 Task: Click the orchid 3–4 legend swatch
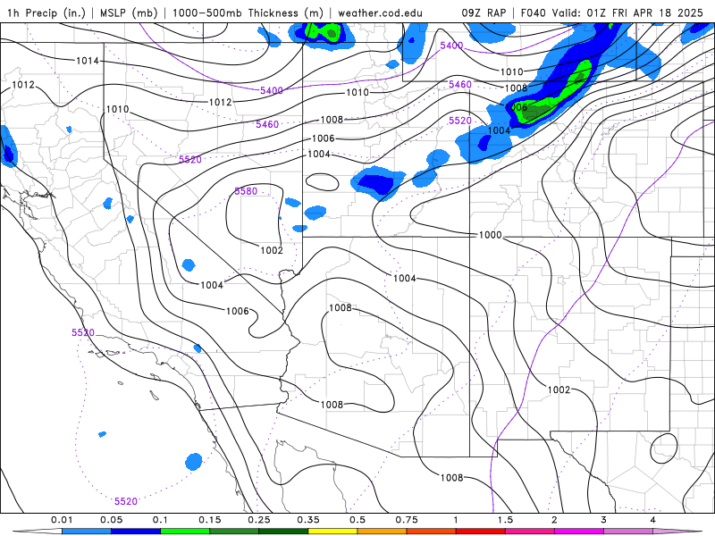[x=628, y=532]
